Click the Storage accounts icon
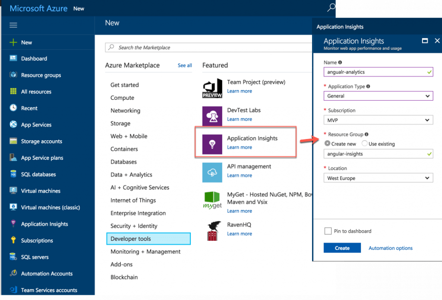This screenshot has width=442, height=300. click(x=13, y=141)
